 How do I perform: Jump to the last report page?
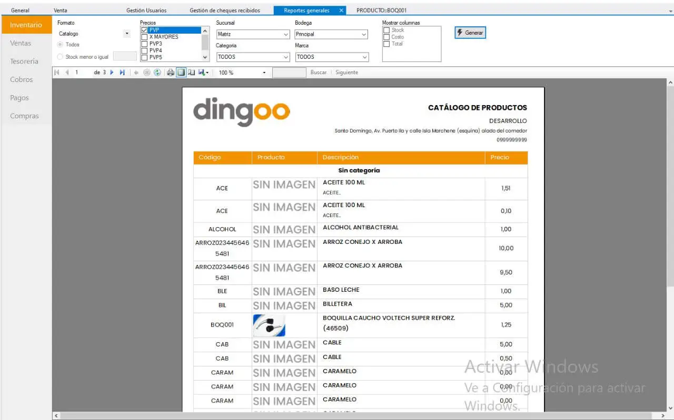pyautogui.click(x=122, y=73)
